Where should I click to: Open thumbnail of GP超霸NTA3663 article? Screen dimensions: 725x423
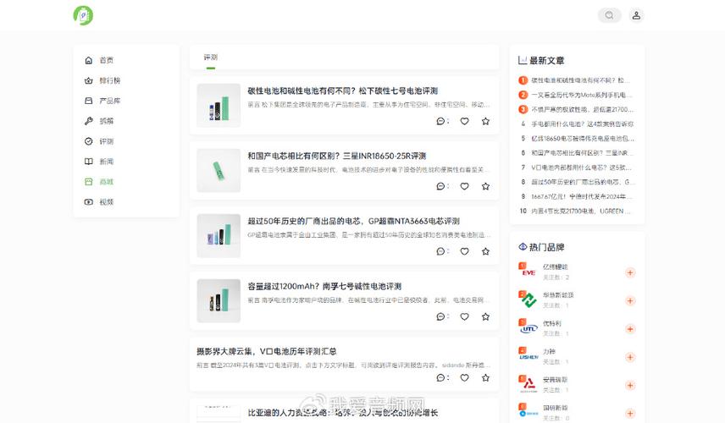[219, 235]
